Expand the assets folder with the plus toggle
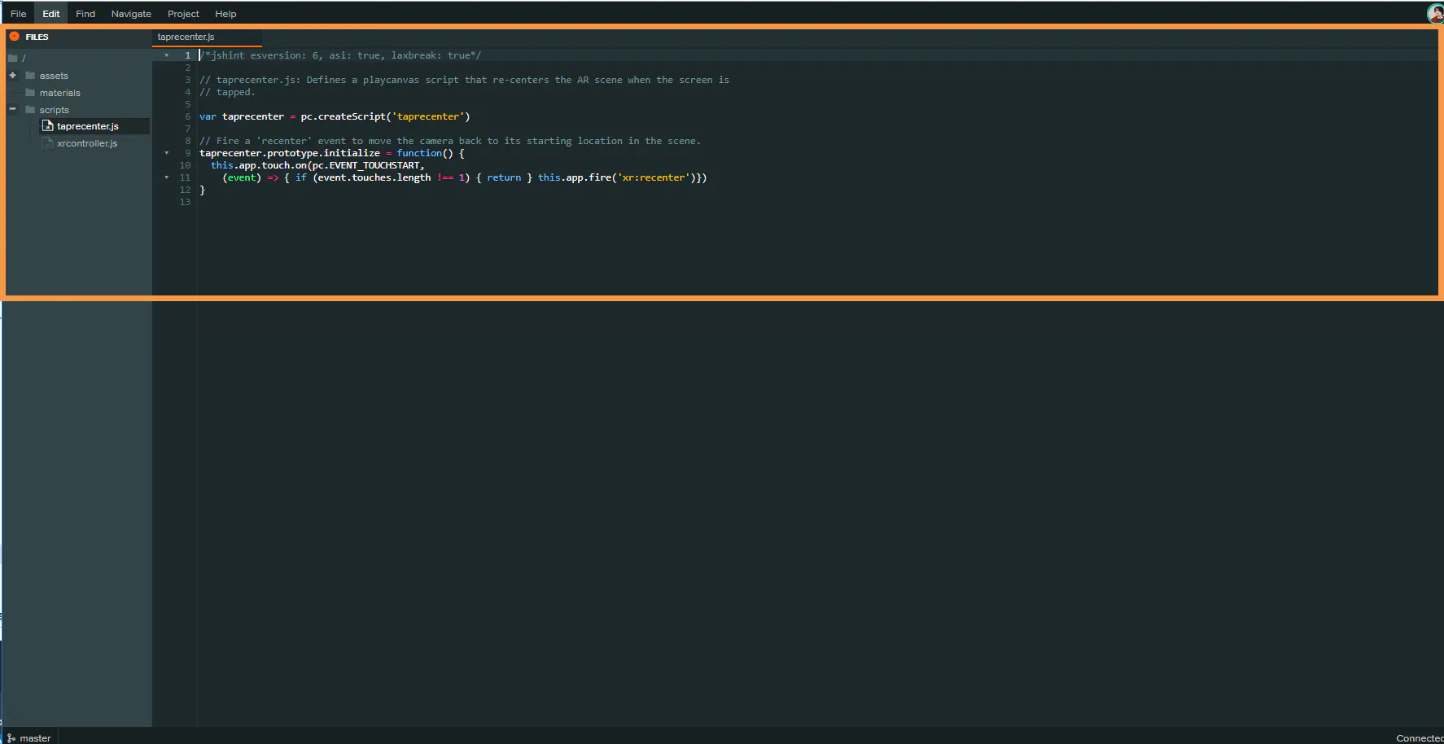Screen dimensions: 1444x744 (12, 76)
